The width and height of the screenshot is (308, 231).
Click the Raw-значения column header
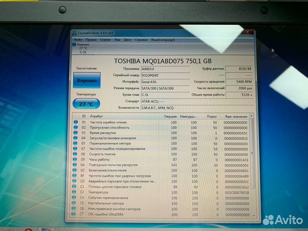236,116
